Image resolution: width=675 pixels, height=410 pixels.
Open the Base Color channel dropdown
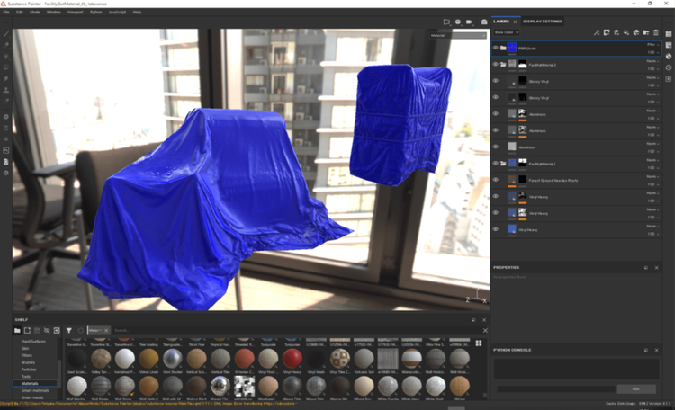pyautogui.click(x=506, y=32)
